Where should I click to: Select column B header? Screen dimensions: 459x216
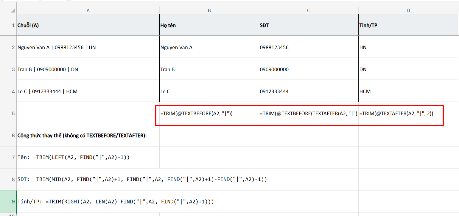[x=209, y=10]
